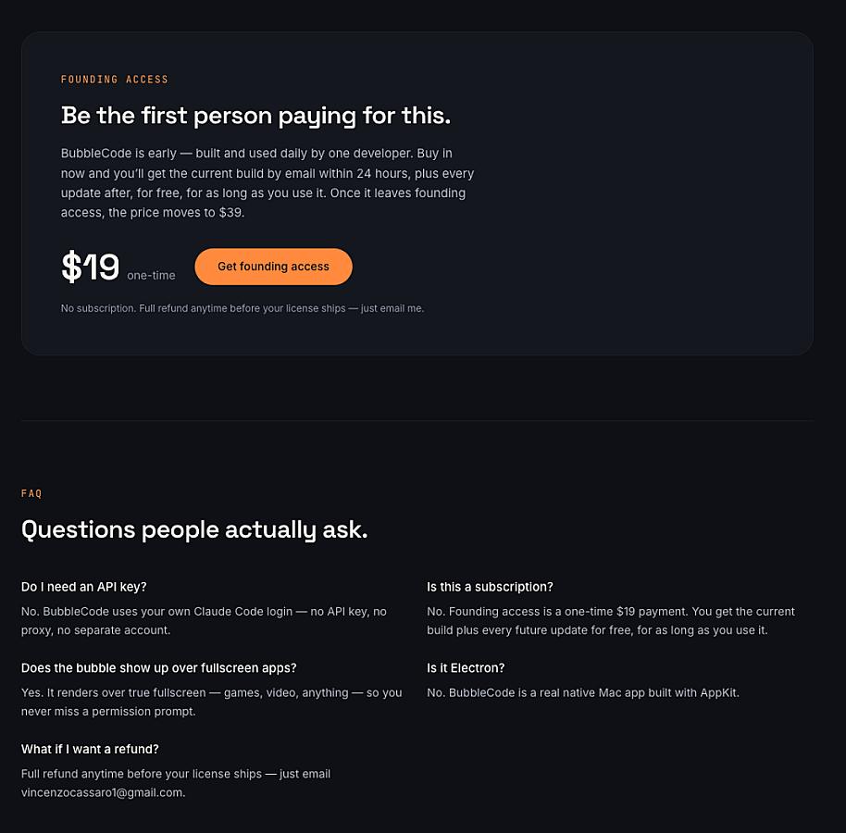
Task: Click the heading 'Be the first person paying for this.'
Action: 255,116
